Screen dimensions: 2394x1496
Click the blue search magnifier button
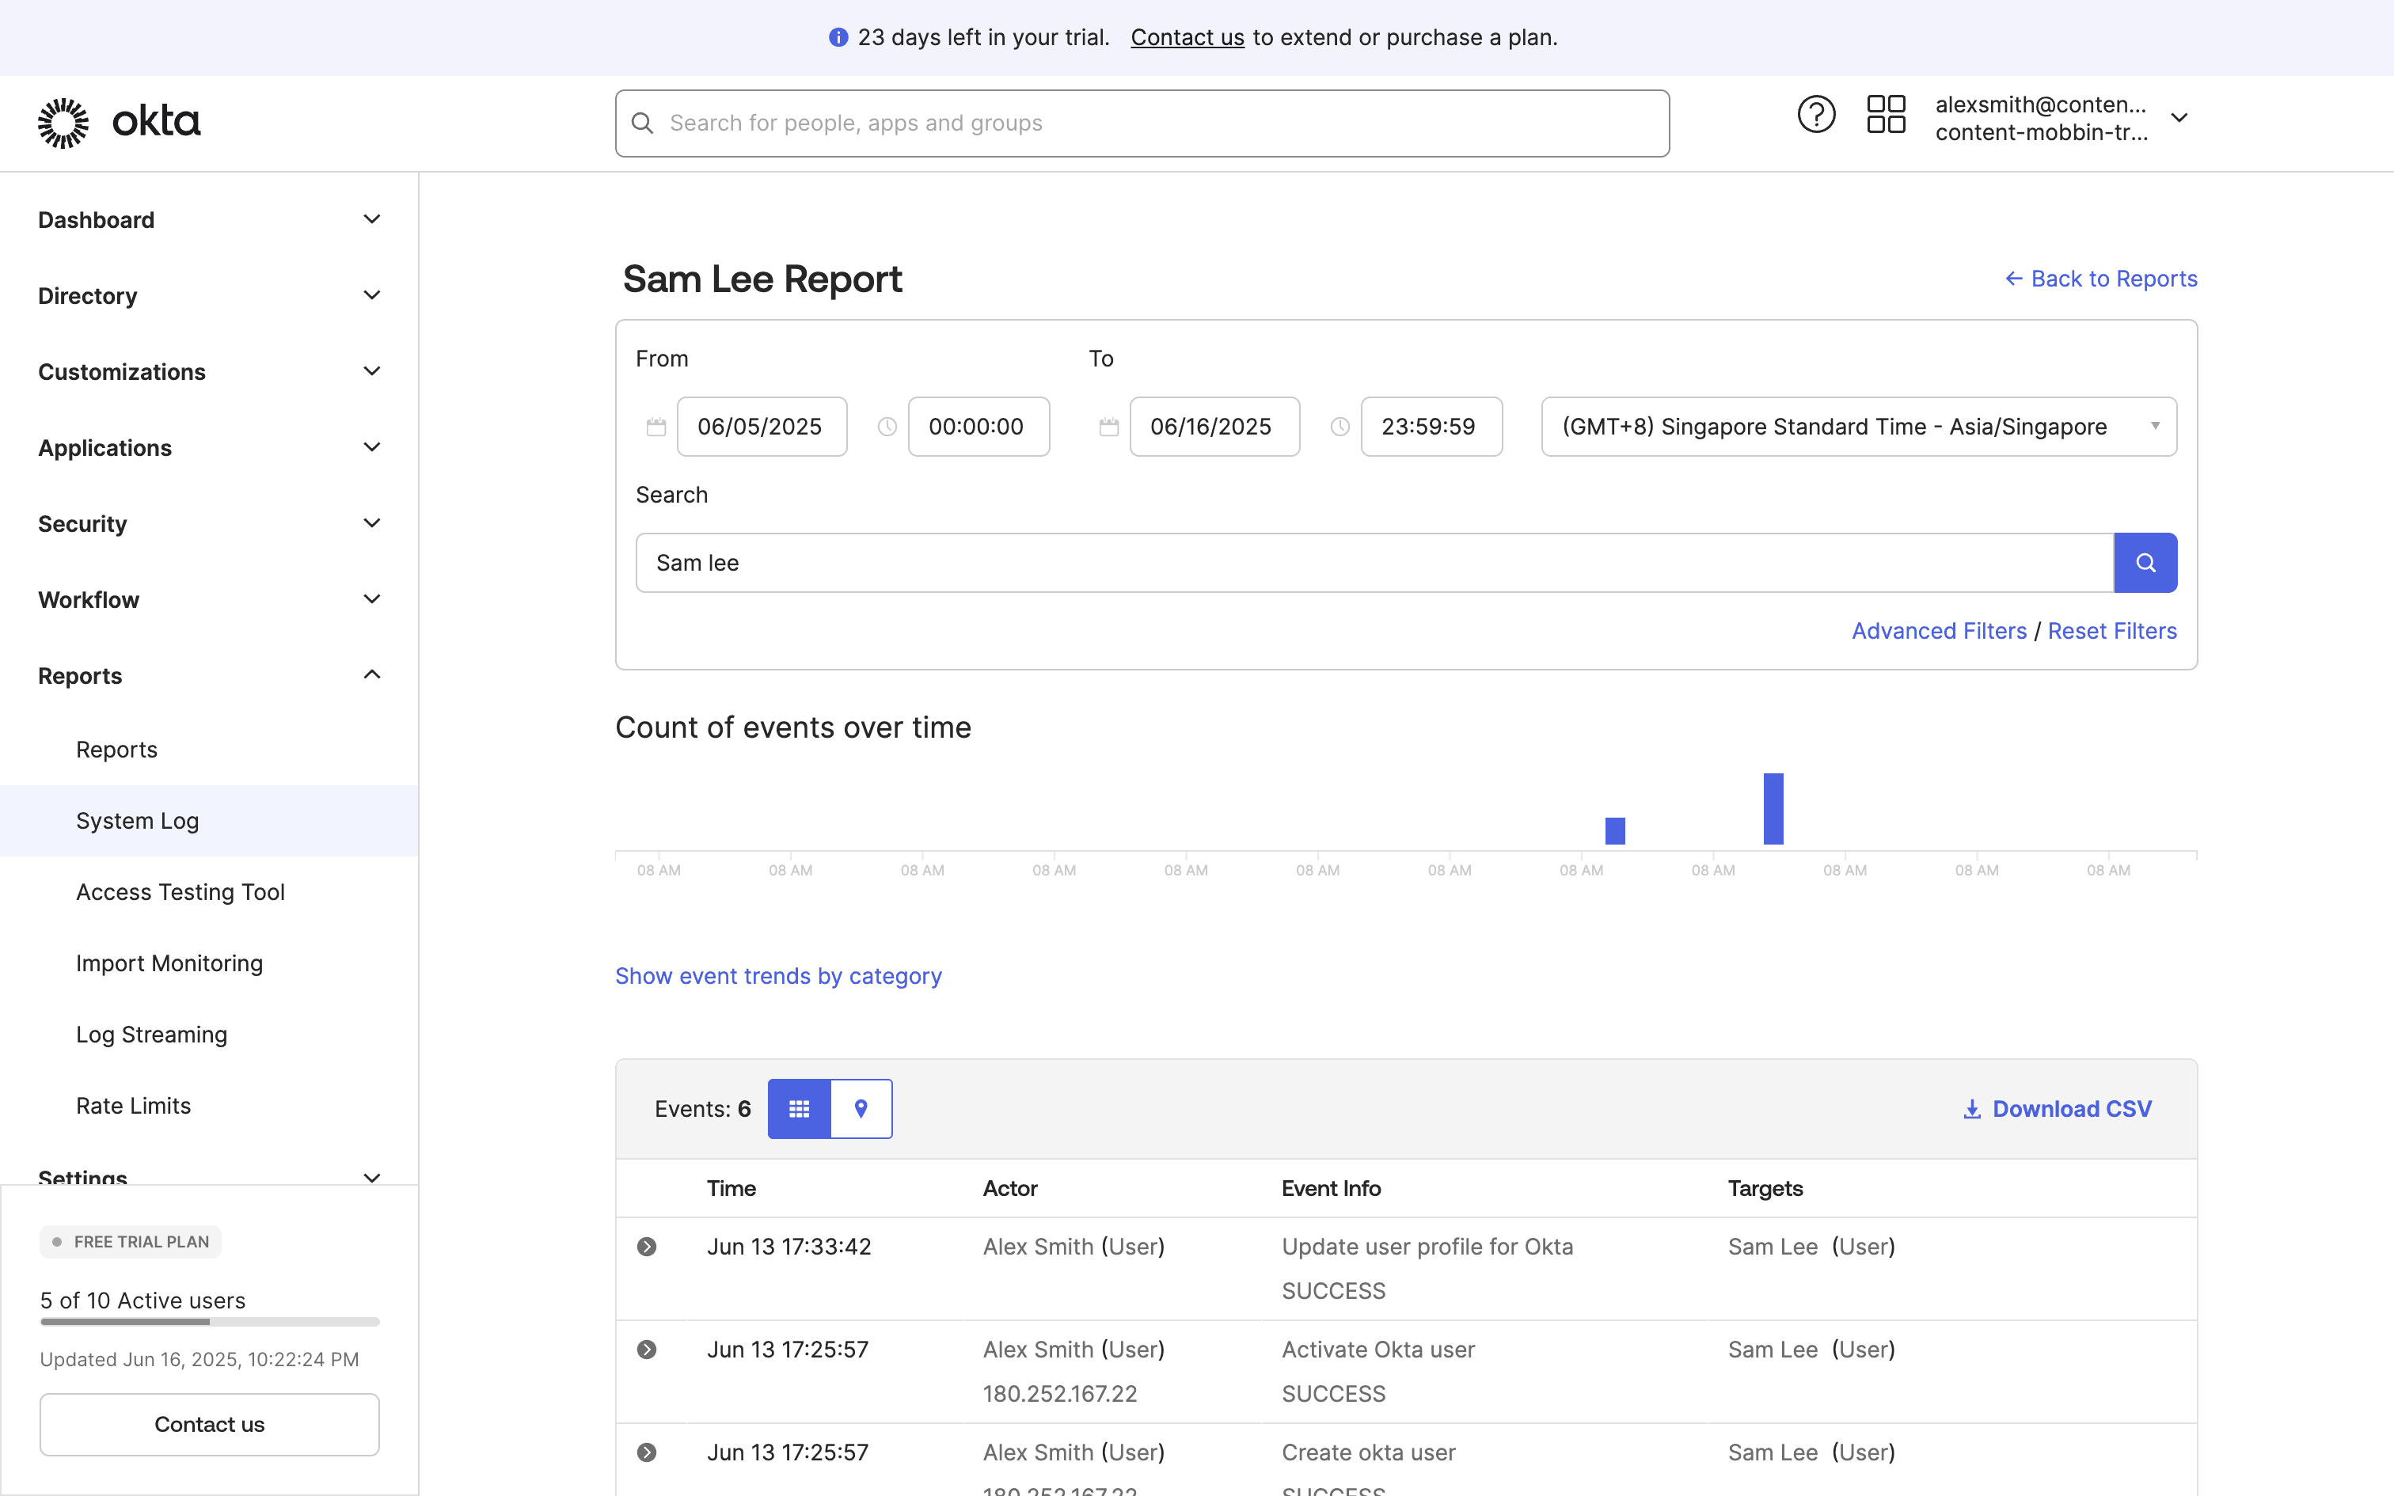coord(2145,563)
